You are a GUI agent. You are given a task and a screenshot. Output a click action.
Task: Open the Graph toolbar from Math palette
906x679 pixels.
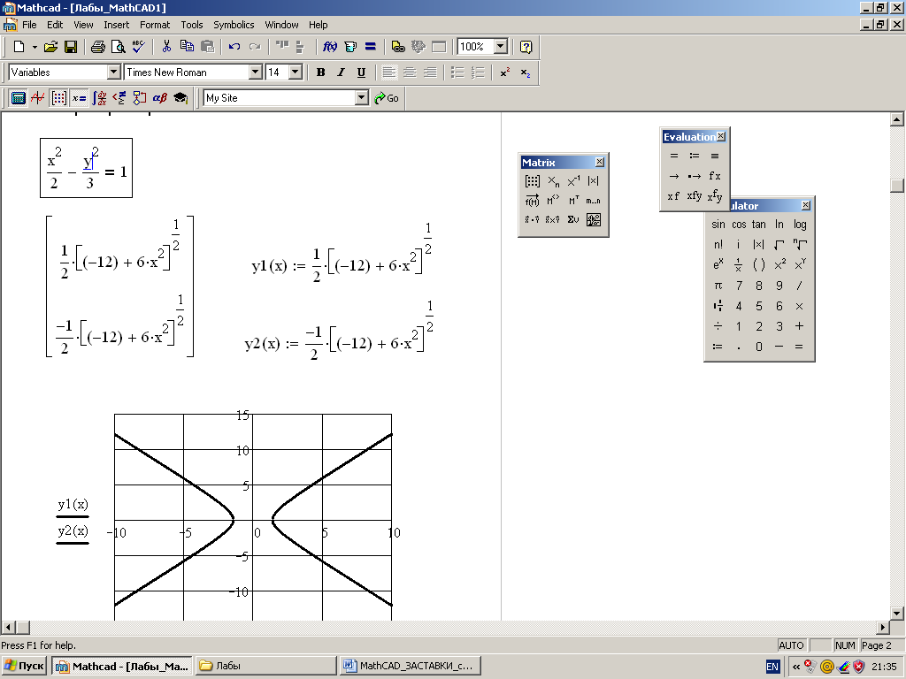[x=38, y=98]
